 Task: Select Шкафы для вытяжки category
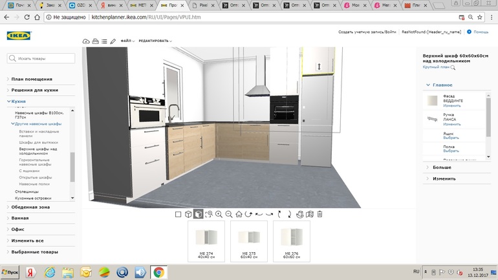tap(38, 142)
